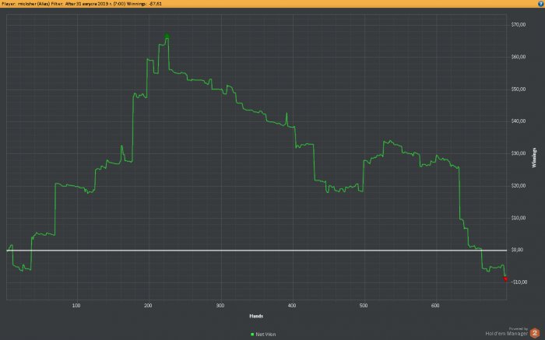Viewport: 545px width, 340px height.
Task: Click the "Filter: After 31..." header text
Action: tap(88, 4)
